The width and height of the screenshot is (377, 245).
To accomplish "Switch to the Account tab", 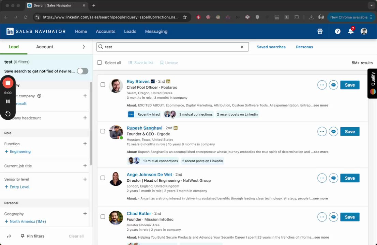I will coord(45,47).
